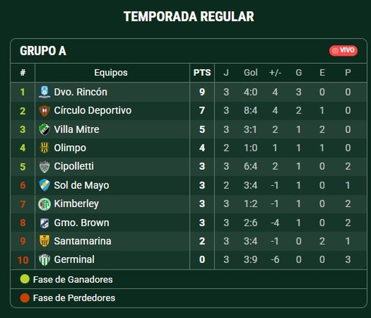Click the Gmo. Brown team crest
The image size is (371, 318).
[x=44, y=223]
